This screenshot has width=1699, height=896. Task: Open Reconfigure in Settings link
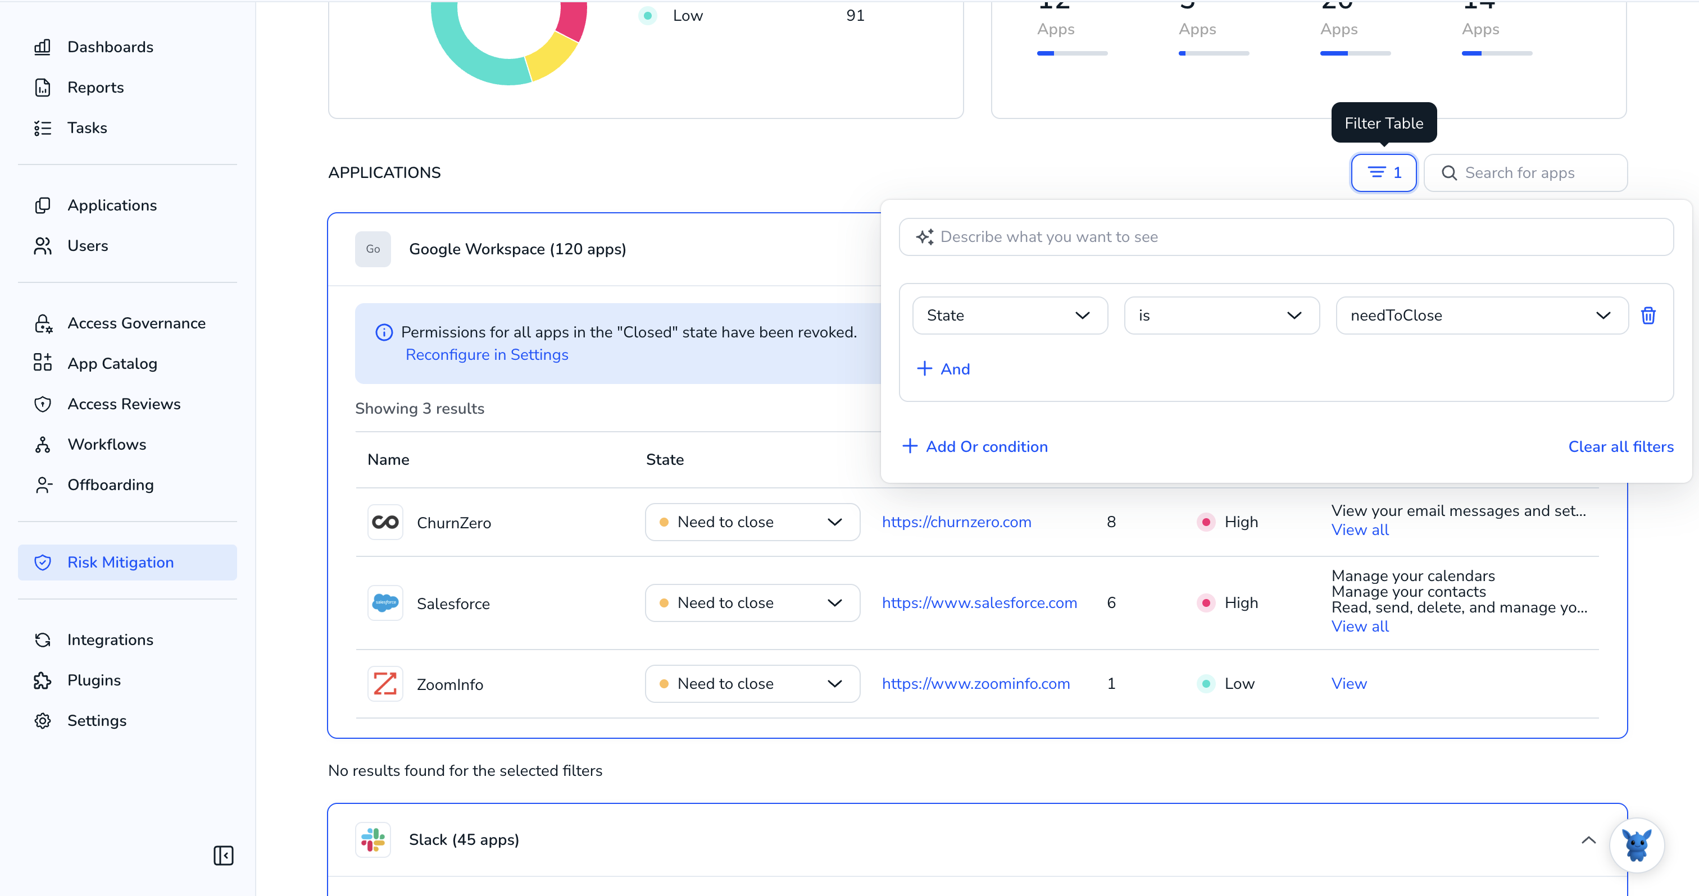(x=487, y=354)
